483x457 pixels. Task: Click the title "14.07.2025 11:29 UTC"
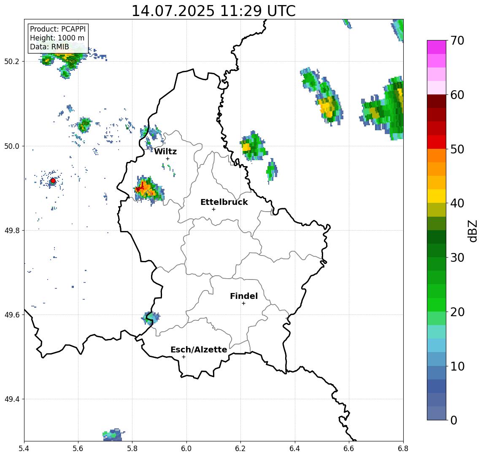[x=213, y=11]
